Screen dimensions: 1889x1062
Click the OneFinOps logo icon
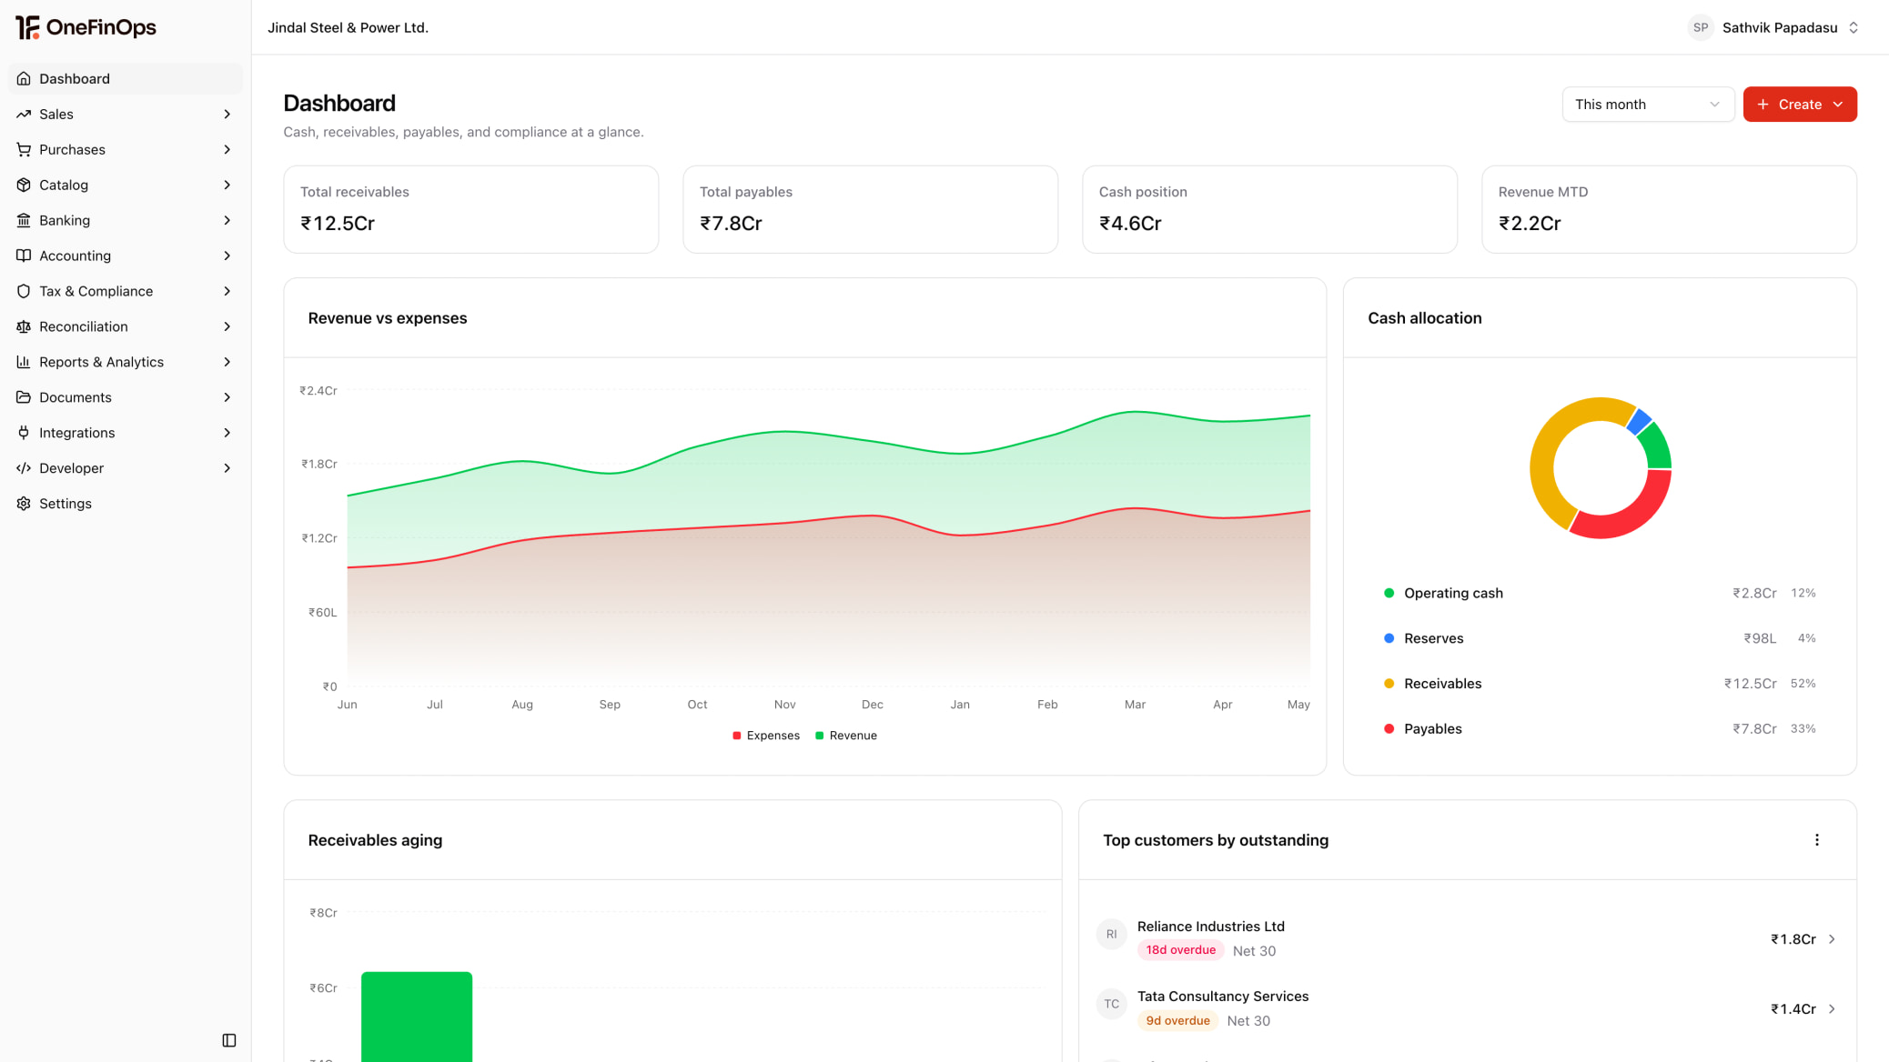coord(27,27)
